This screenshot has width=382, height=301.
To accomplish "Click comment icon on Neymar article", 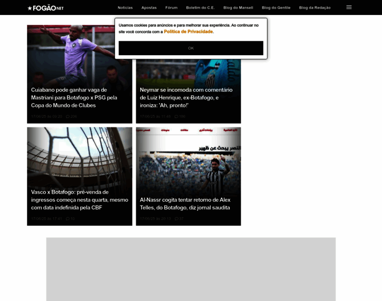I will click(176, 116).
